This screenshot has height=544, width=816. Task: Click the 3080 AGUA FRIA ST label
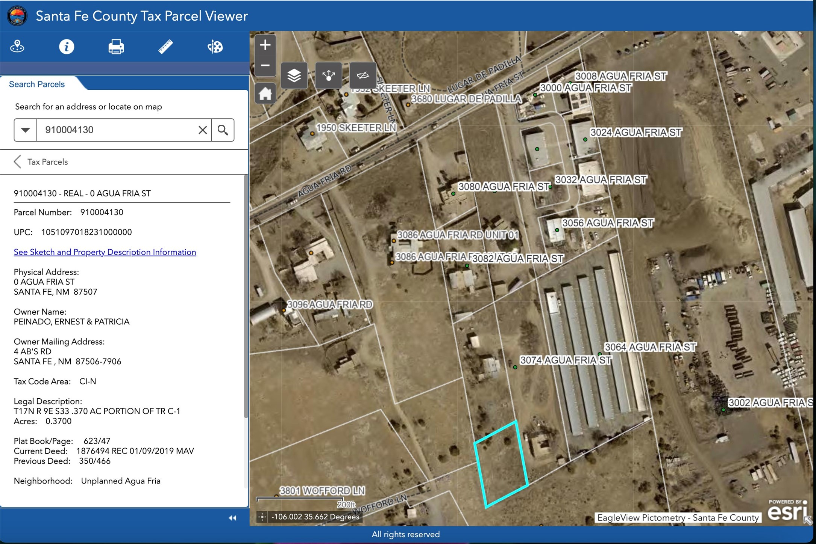pyautogui.click(x=504, y=187)
